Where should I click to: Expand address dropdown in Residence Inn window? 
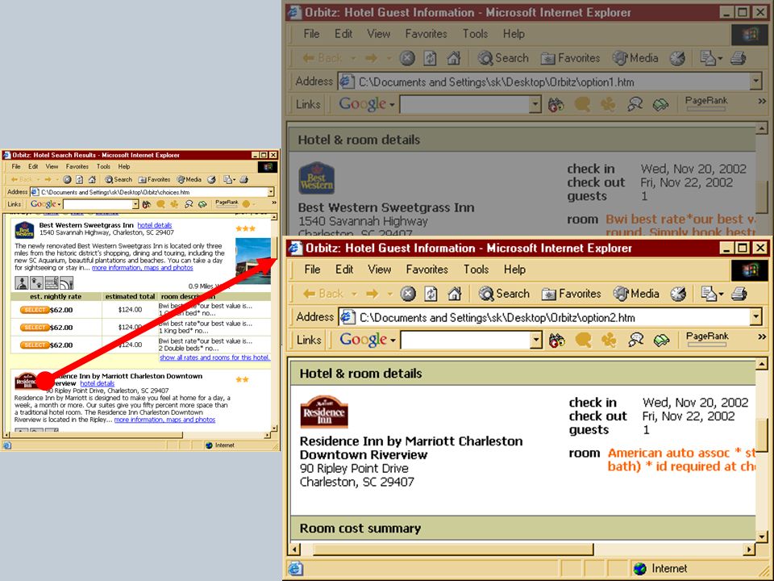[x=755, y=316]
